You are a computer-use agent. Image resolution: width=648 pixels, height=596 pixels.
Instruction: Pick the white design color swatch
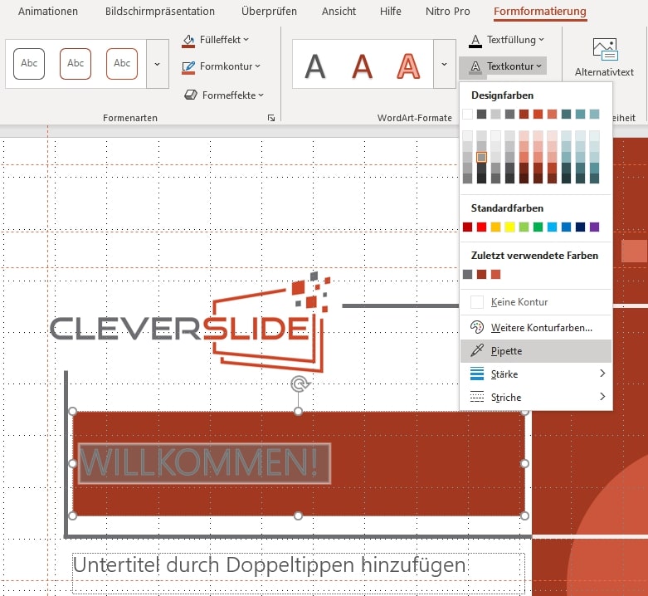coord(467,114)
